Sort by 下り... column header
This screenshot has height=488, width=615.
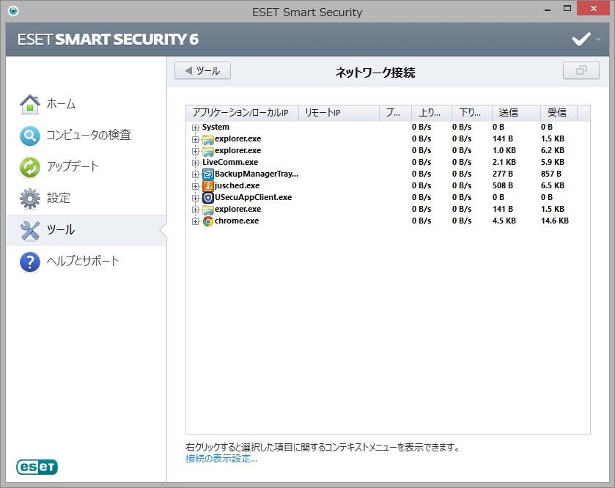click(472, 113)
